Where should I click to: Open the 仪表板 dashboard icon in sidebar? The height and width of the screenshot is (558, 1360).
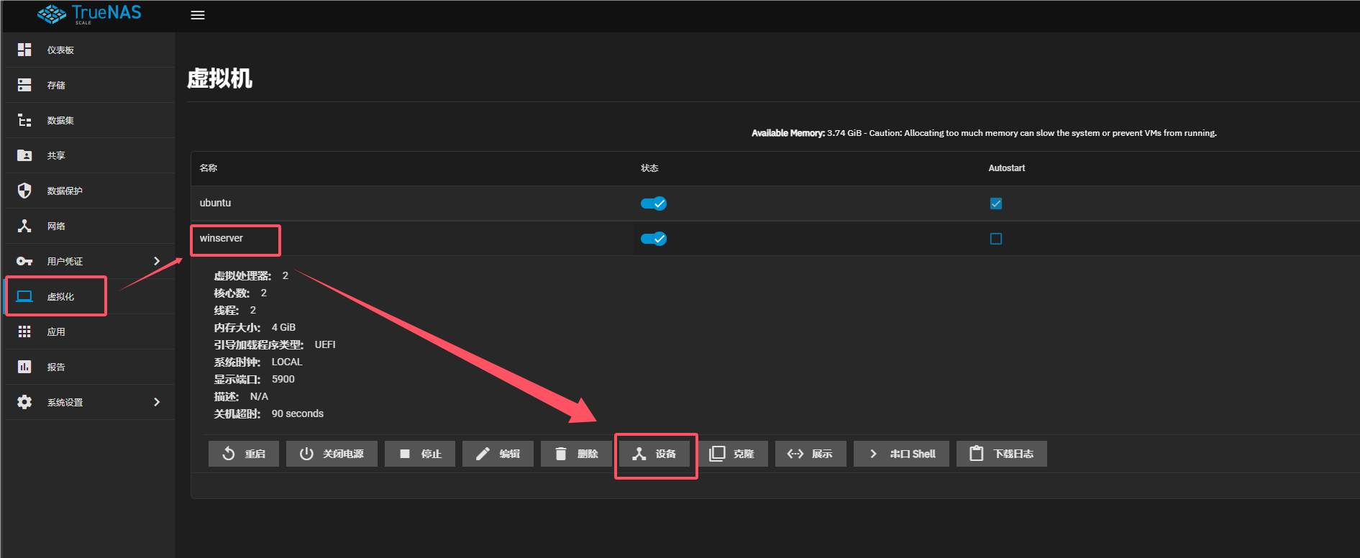[24, 50]
